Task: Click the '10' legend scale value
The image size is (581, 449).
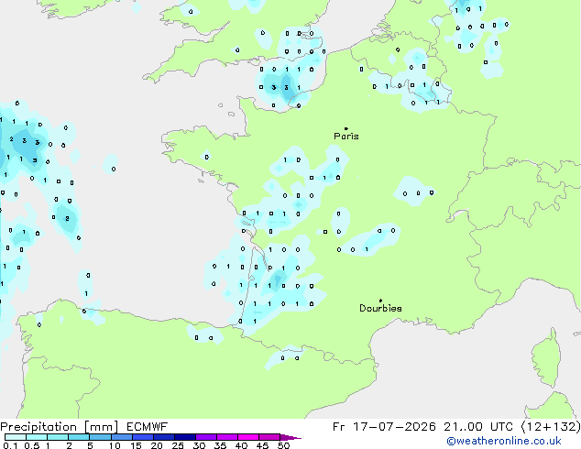Action: coord(115,445)
